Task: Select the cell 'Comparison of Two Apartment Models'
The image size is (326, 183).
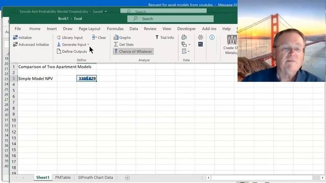Action: [x=55, y=67]
